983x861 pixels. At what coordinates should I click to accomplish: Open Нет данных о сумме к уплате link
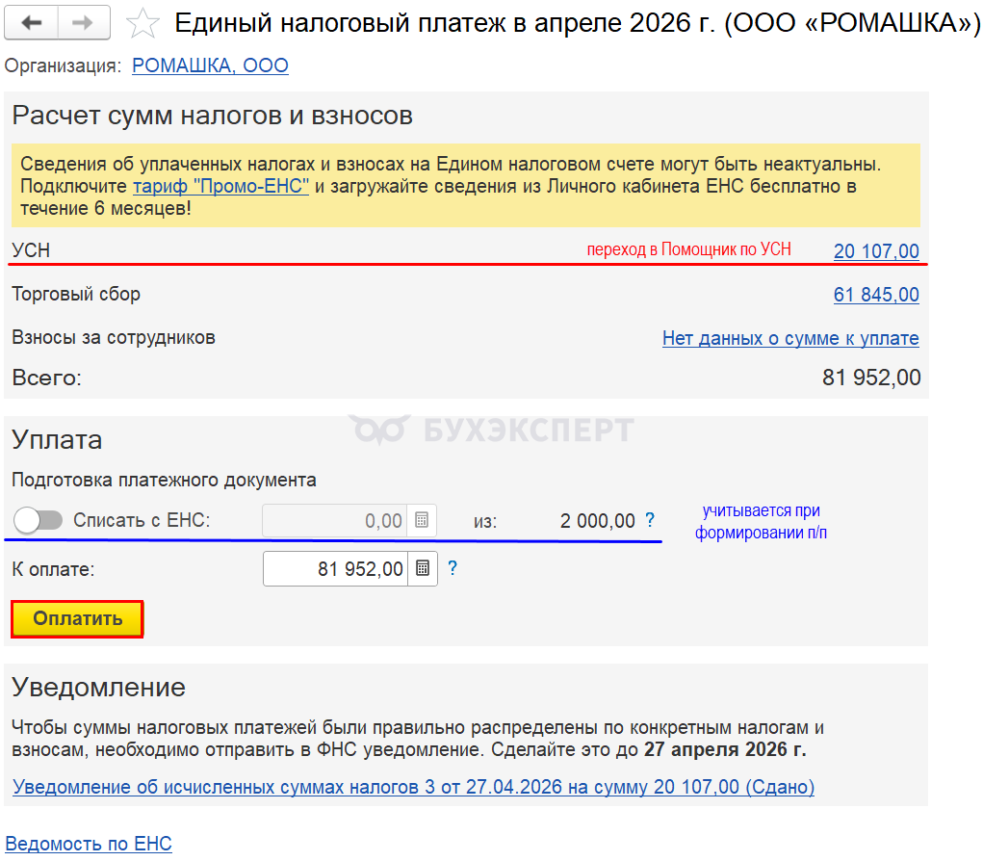click(790, 338)
